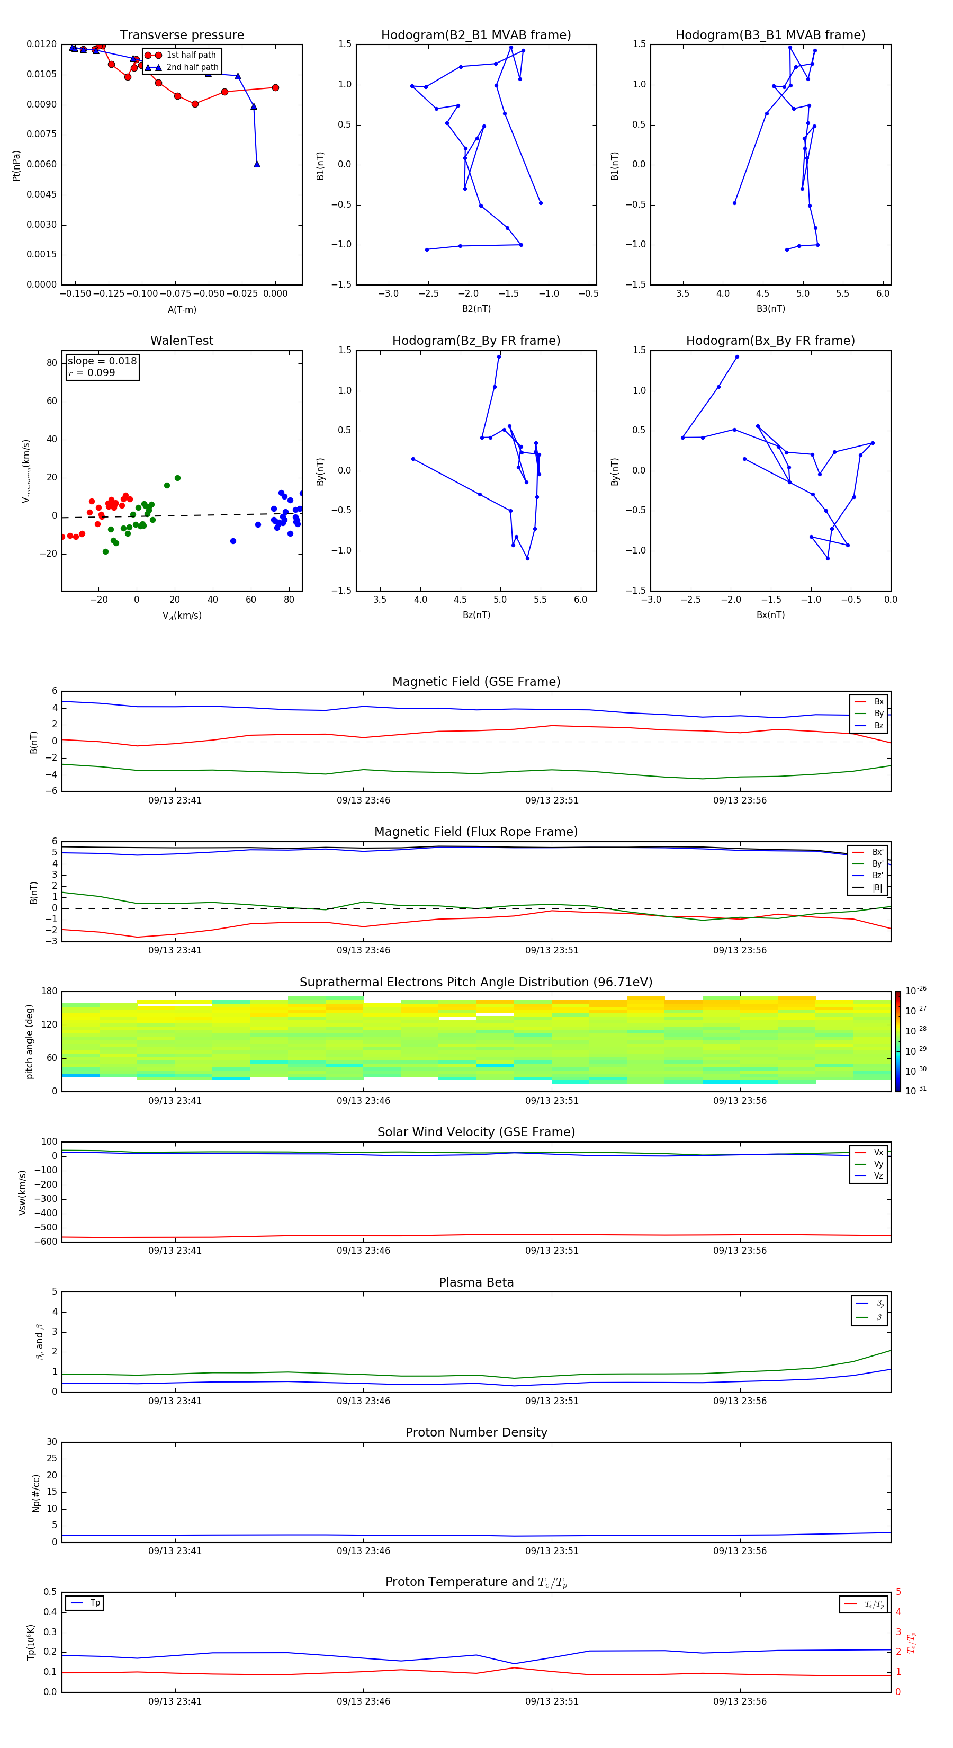Image resolution: width=953 pixels, height=1748 pixels.
Task: Click the '10^-26' colorbar tick label
Action: pos(916,992)
